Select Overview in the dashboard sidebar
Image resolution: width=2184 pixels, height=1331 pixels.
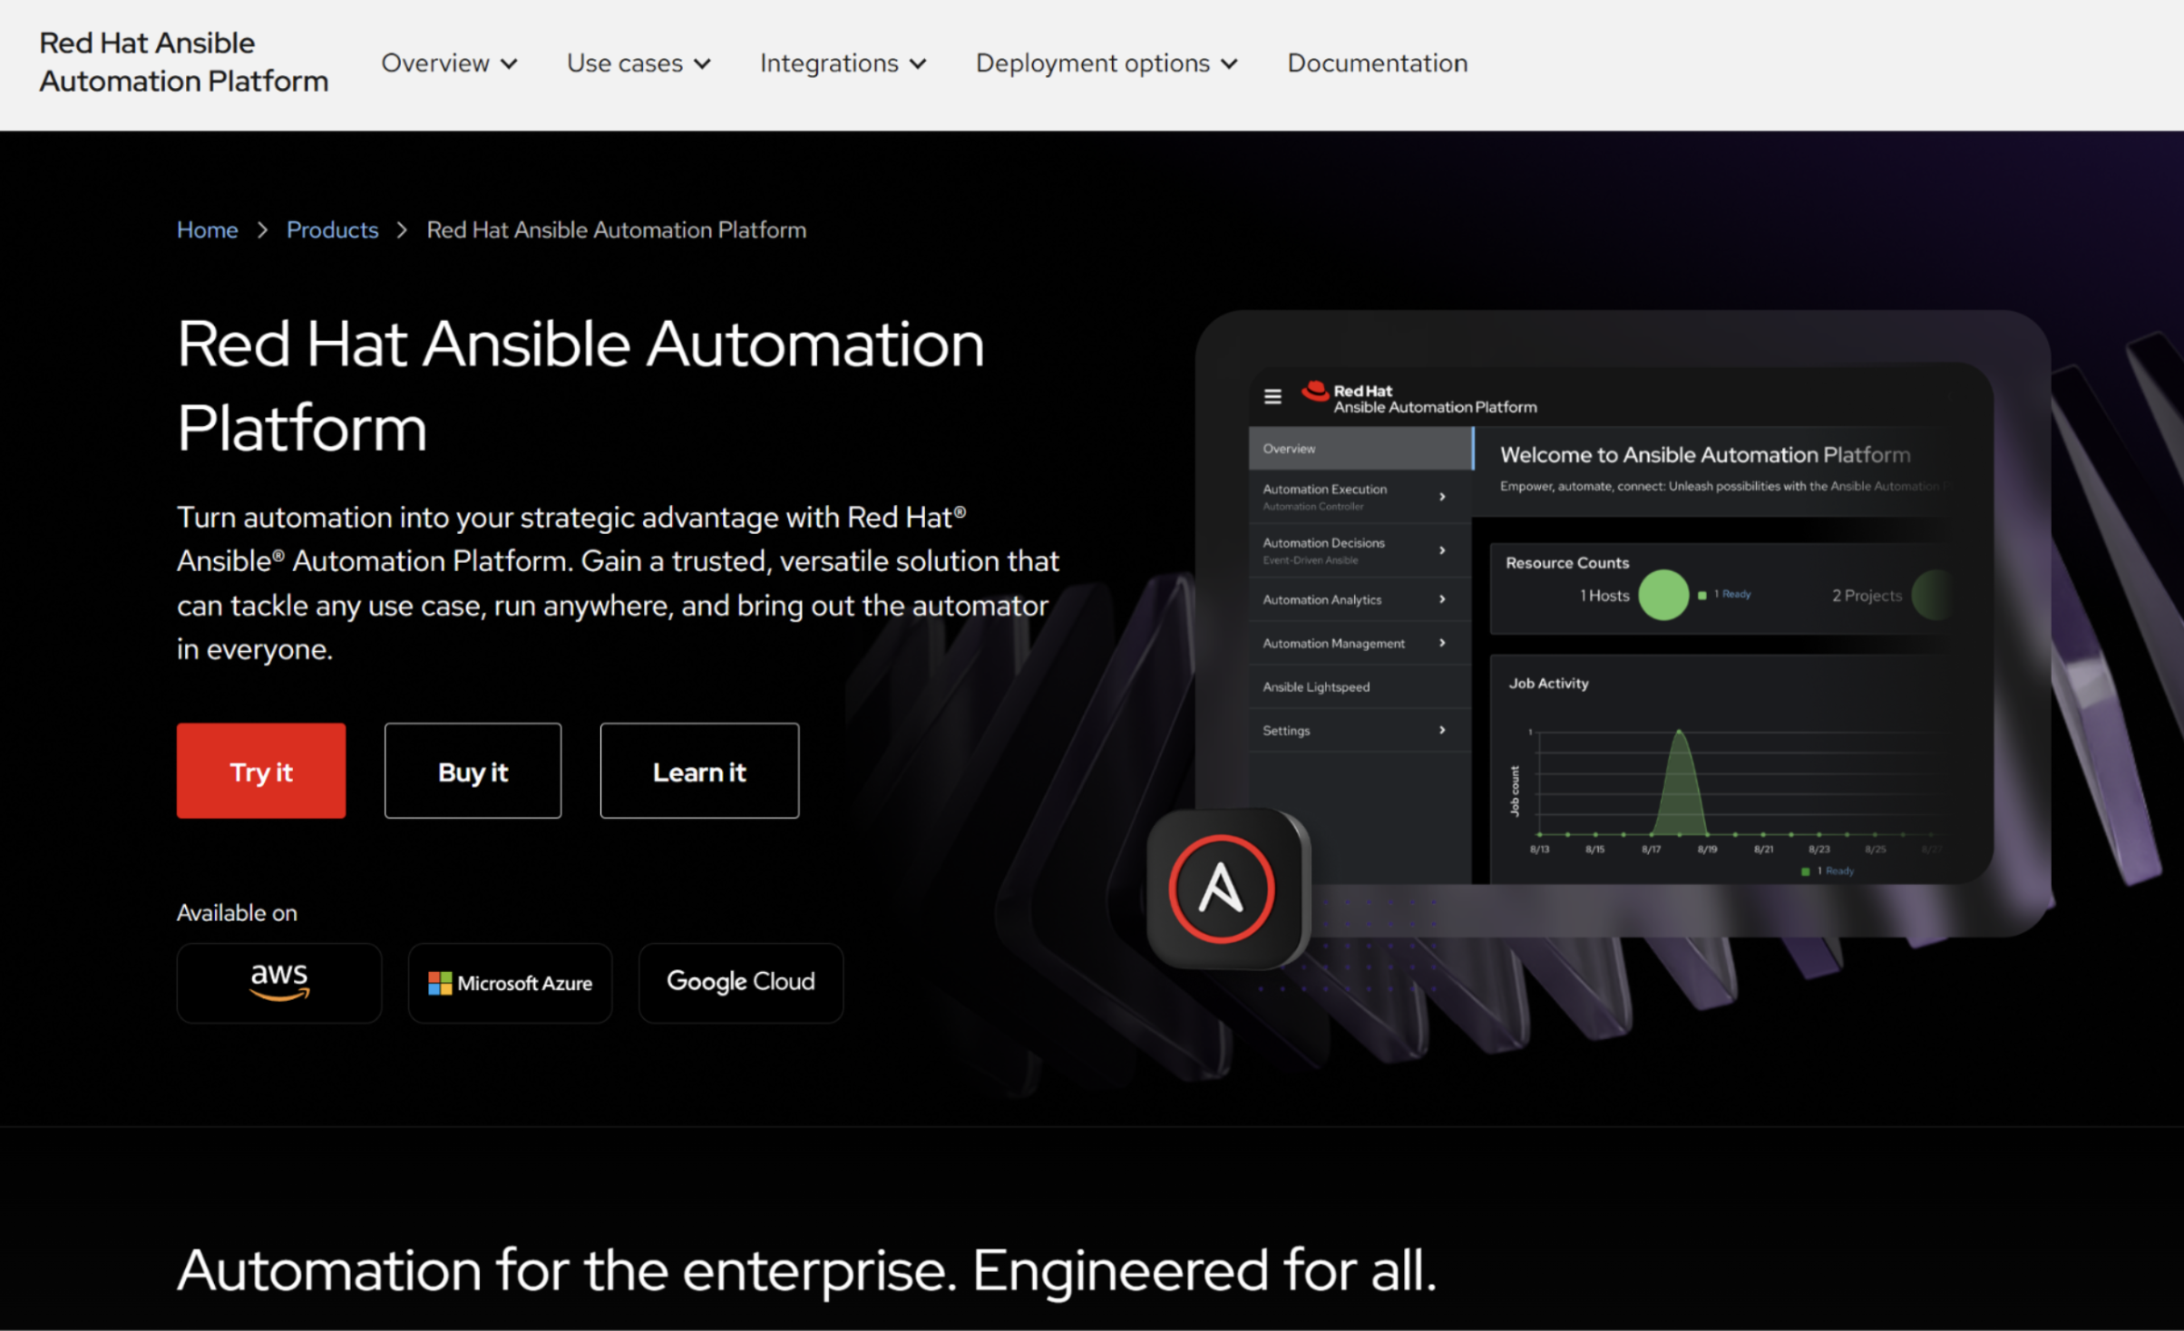click(x=1360, y=449)
